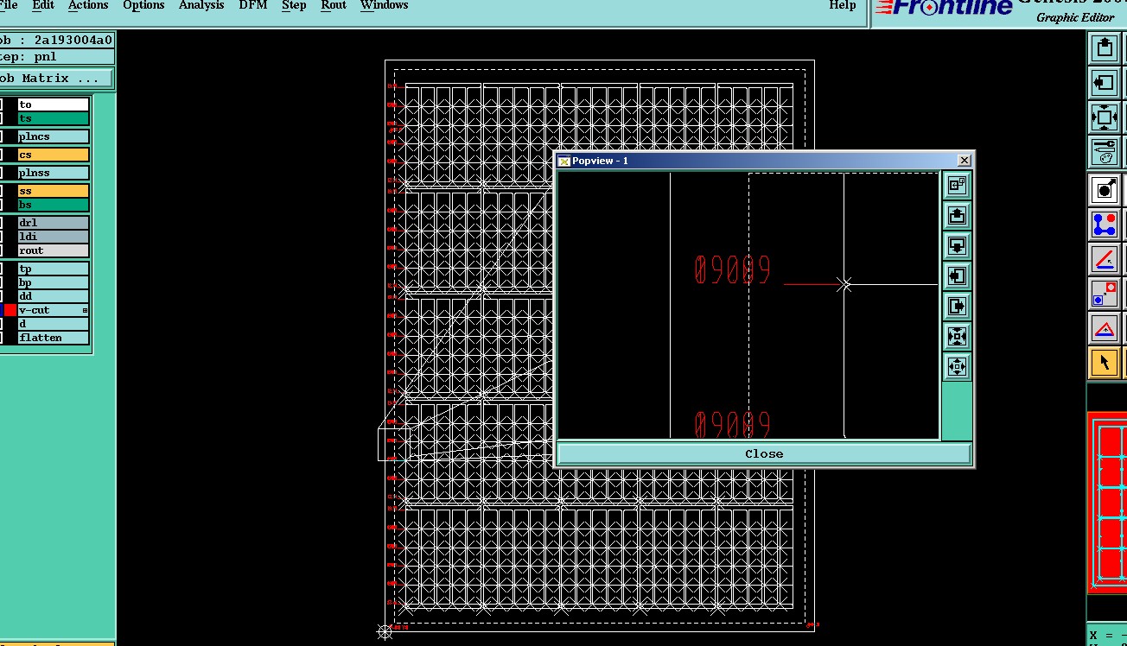Expand the v-cut layer plus marker

click(85, 310)
